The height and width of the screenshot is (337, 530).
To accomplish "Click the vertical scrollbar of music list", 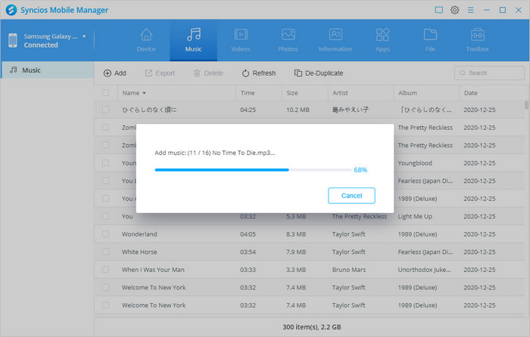I will [526, 105].
